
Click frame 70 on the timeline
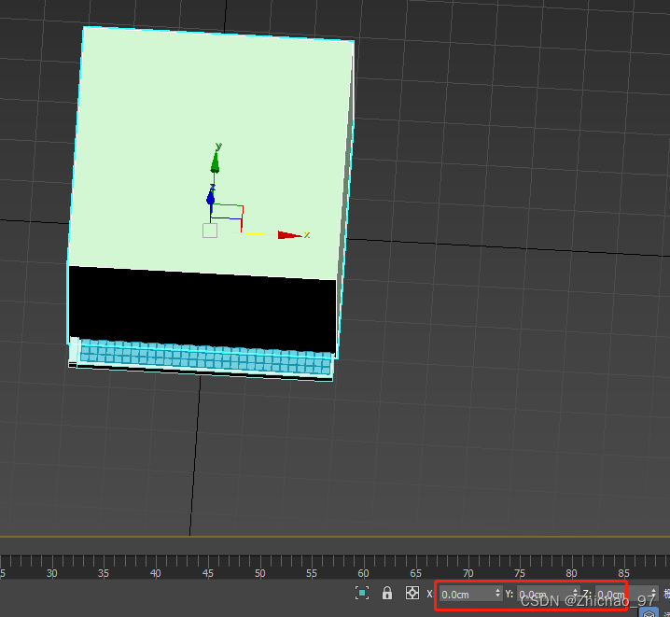coord(468,573)
